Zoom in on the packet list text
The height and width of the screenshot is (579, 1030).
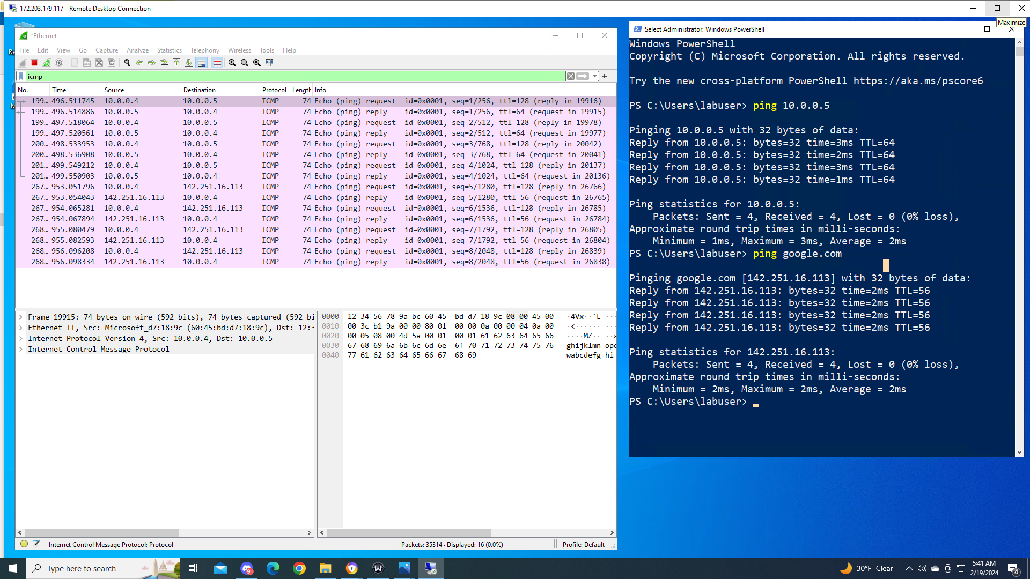coord(232,63)
